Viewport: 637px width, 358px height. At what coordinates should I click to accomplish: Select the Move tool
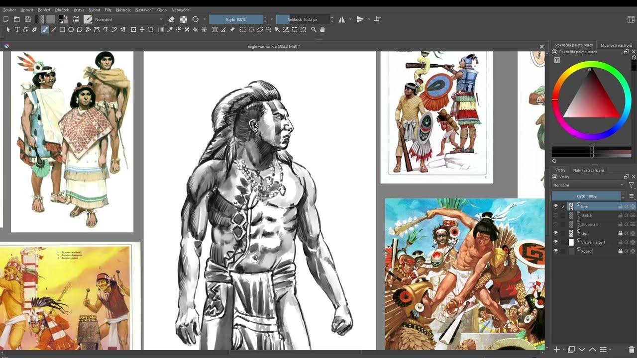(142, 30)
